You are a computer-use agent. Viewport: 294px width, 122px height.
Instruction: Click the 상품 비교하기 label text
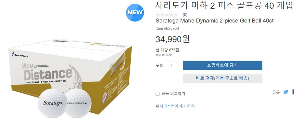(x=173, y=94)
